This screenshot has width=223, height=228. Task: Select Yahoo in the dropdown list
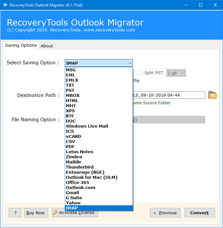[99, 203]
